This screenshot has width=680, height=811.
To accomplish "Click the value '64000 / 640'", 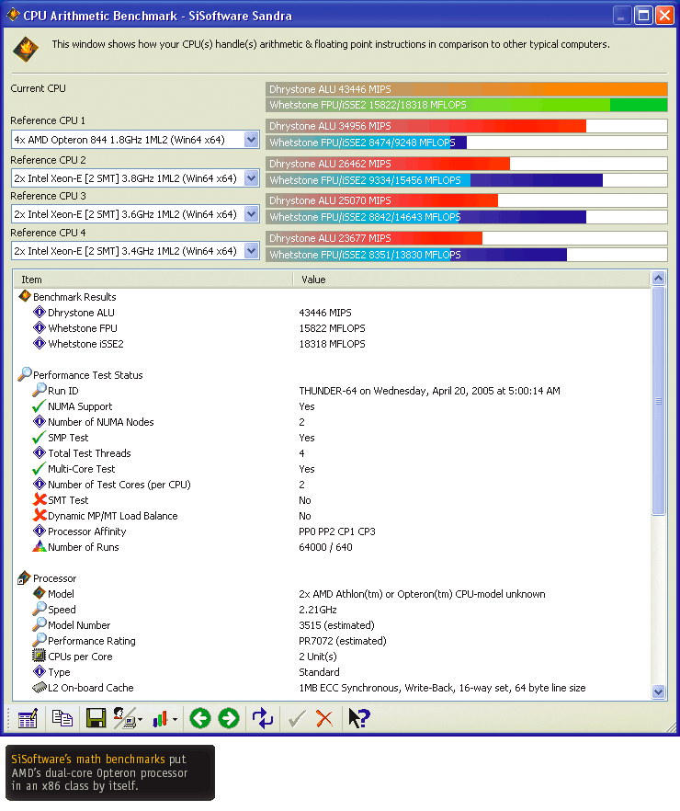I will pos(325,547).
